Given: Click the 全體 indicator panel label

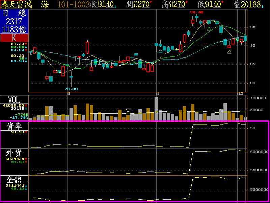Looking at the screenshot, I should 14,180.
